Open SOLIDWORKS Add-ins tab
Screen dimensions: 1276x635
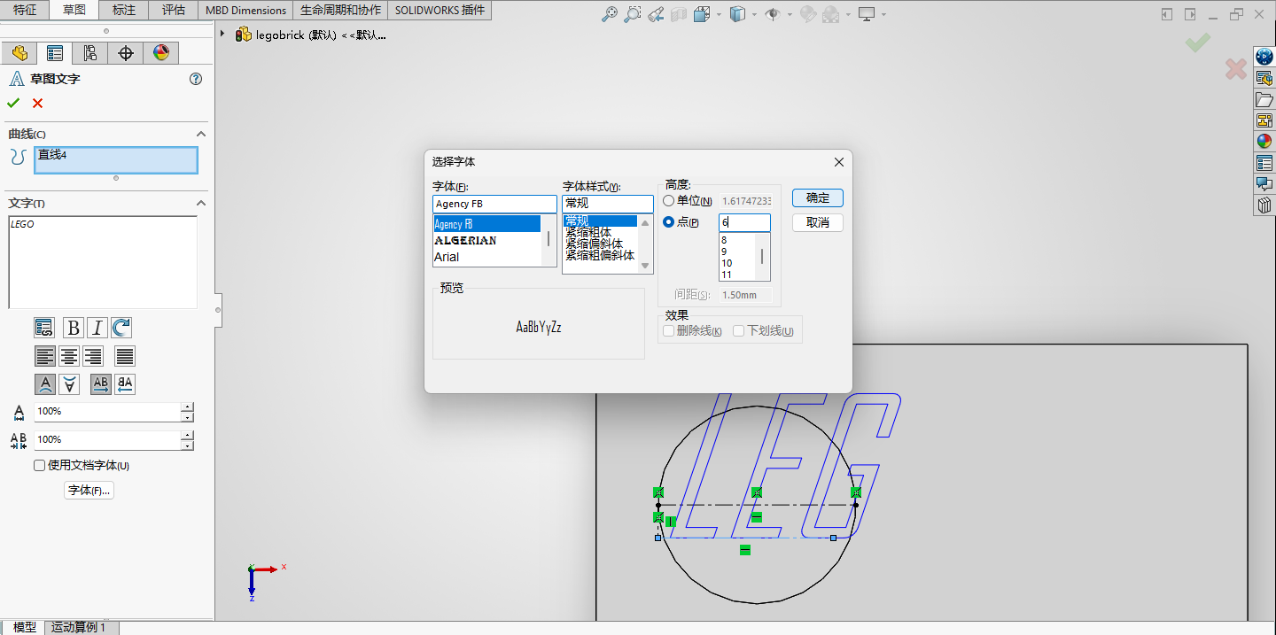(440, 10)
